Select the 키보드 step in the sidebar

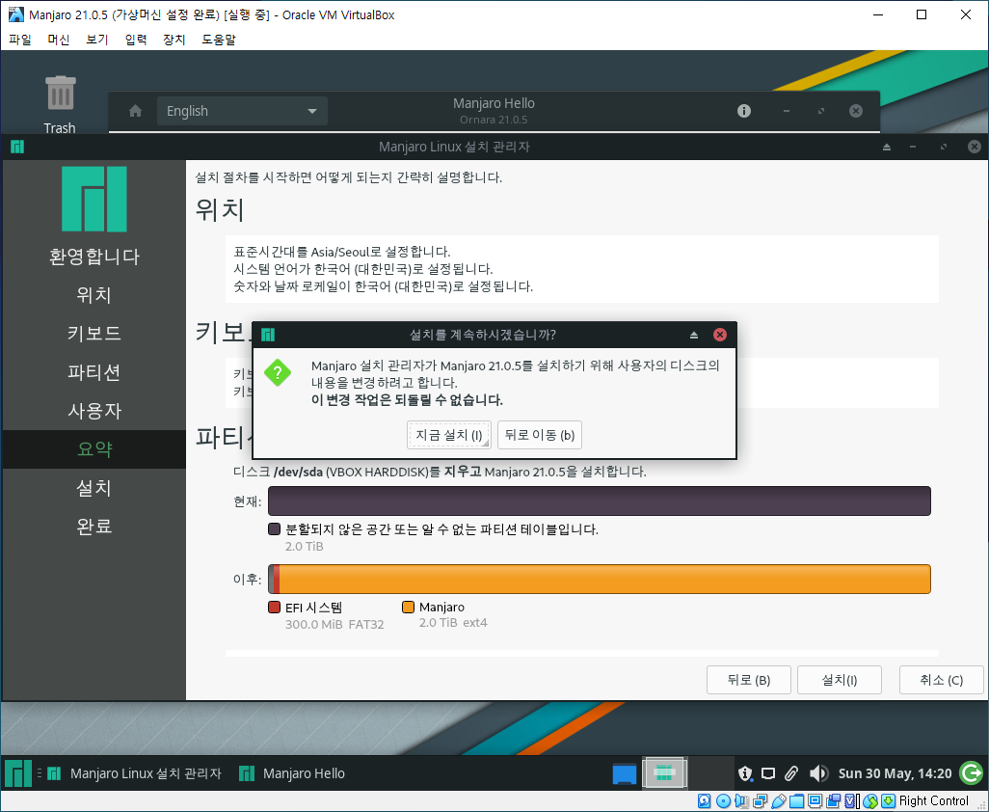(94, 333)
